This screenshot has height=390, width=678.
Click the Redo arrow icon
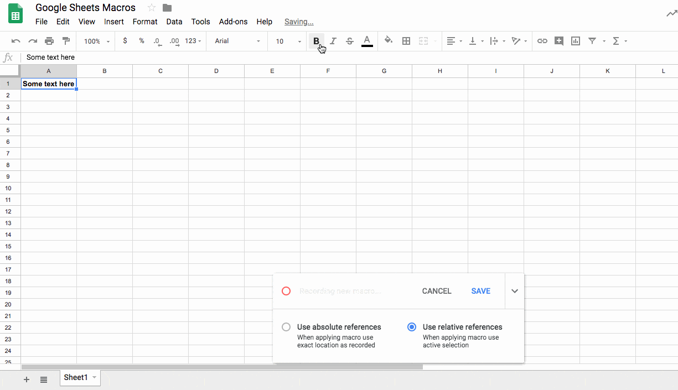coord(33,41)
